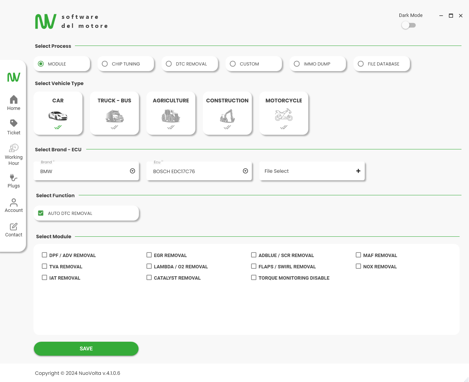Open the Ticket section in sidebar
Screen dimensions: 469x382
(x=14, y=127)
